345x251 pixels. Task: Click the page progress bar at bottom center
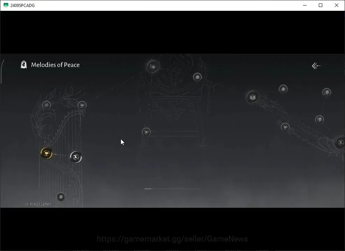173,189
